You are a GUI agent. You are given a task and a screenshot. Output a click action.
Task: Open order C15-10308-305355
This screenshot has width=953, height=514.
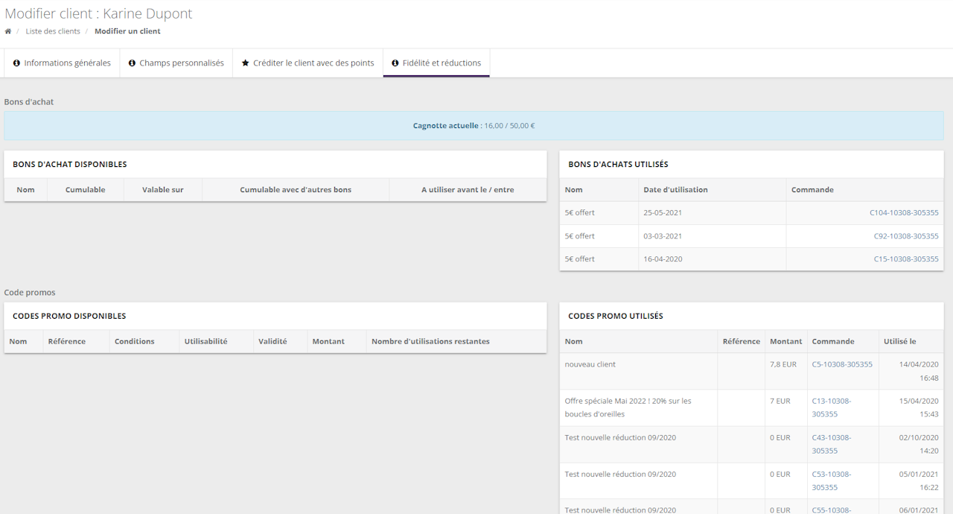[906, 259]
